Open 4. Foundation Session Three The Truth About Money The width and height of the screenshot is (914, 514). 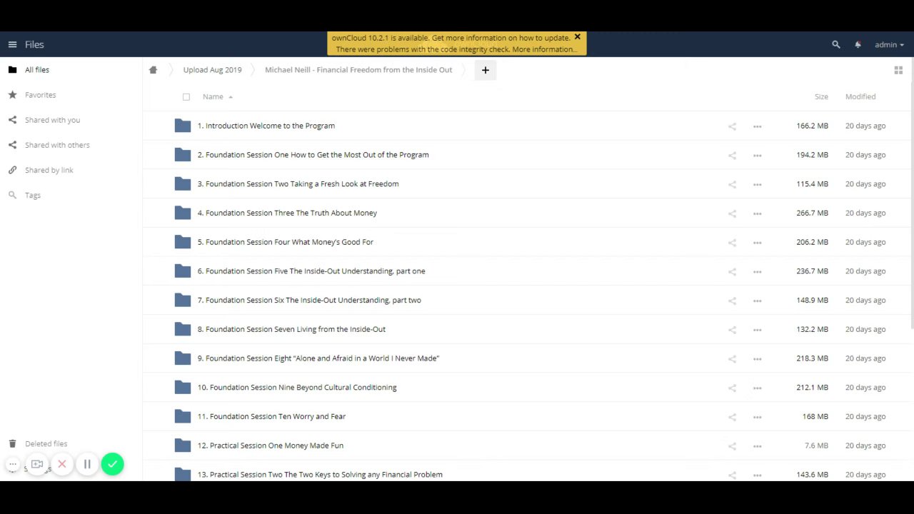(x=287, y=213)
